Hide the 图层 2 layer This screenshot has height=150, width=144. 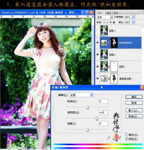[98, 54]
